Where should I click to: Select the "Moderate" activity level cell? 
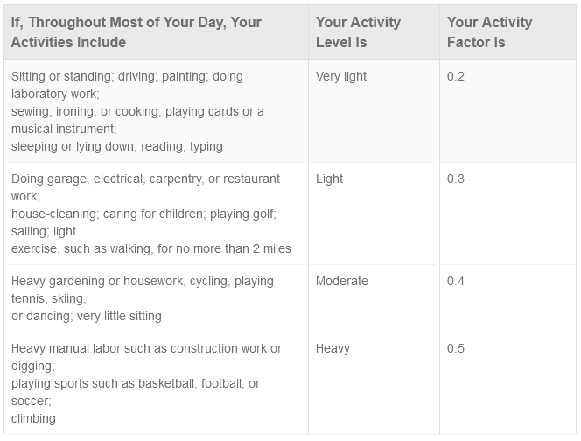pos(342,281)
